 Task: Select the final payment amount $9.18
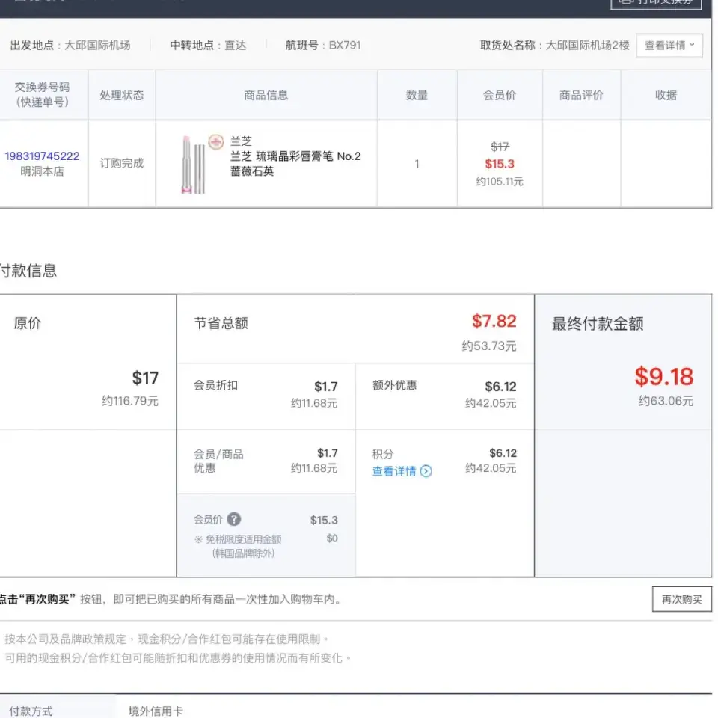pyautogui.click(x=664, y=377)
